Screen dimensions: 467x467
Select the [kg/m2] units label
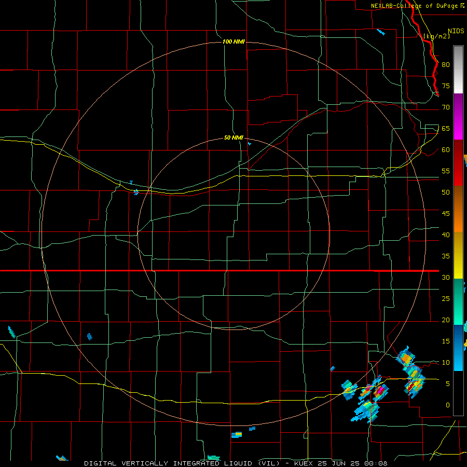click(436, 36)
